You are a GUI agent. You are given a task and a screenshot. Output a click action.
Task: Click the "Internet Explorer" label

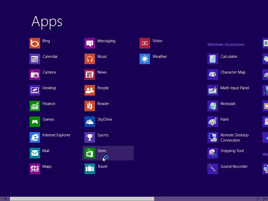[x=56, y=135]
